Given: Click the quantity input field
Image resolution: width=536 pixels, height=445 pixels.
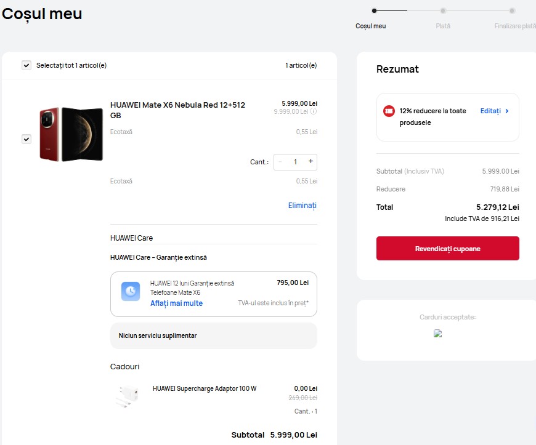Looking at the screenshot, I should point(295,162).
